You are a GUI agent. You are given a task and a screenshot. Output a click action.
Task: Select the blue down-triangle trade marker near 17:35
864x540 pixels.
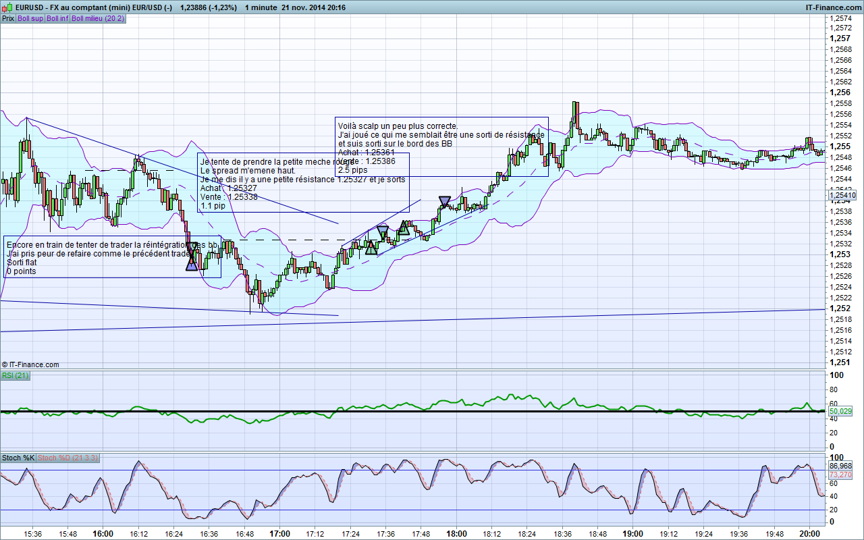coord(383,232)
